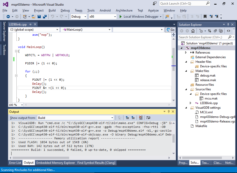Split the editor using the splitter icon
This screenshot has height=173, width=237.
click(173, 35)
